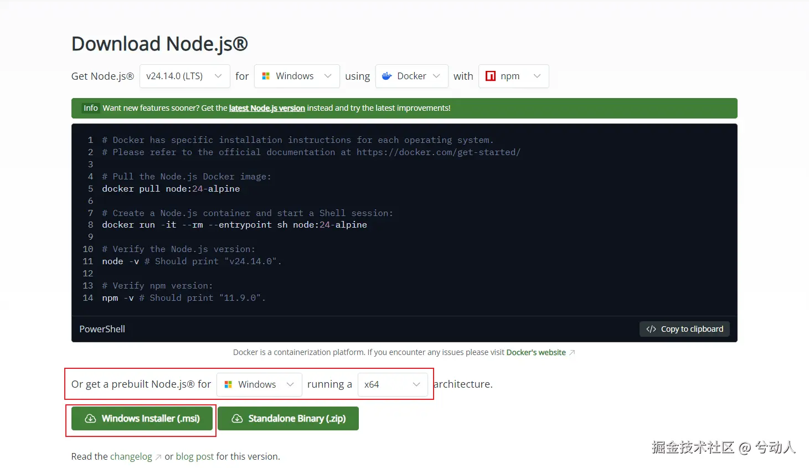
Task: Click the Download Node.js® heading
Action: 159,44
